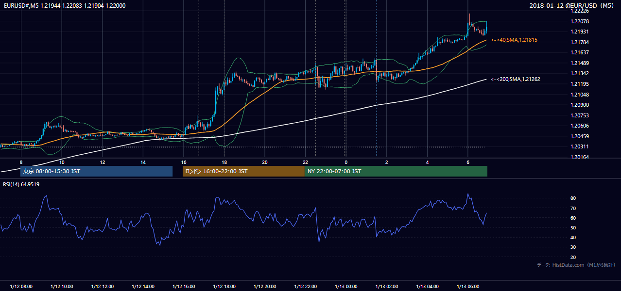Click the NY 22:00-07:00 JST session bar
Screen dimensions: 621x291
pyautogui.click(x=396, y=171)
